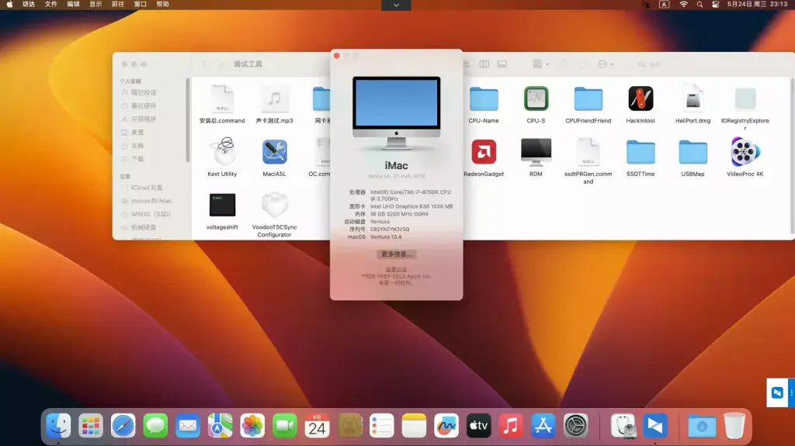Open App Store from the Dock
This screenshot has width=795, height=446.
point(543,426)
